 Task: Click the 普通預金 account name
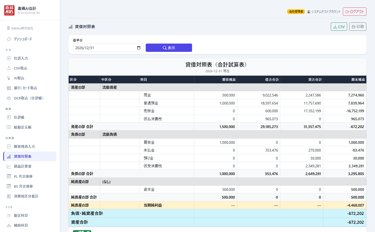coord(151,103)
